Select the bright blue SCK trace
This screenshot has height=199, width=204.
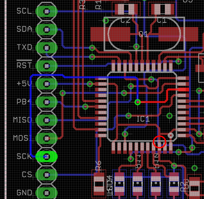coord(31,116)
